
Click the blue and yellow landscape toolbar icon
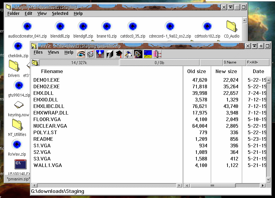(148, 54)
